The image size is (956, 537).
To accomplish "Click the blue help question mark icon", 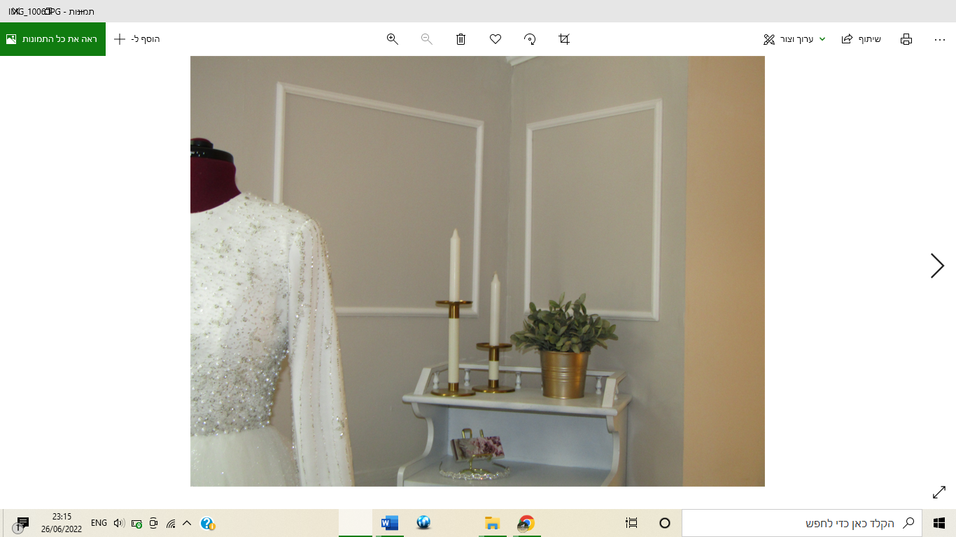I will coord(207,523).
